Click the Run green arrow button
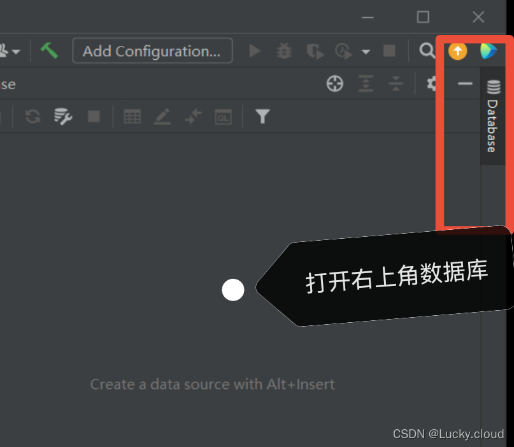Viewport: 514px width, 447px height. click(x=255, y=51)
